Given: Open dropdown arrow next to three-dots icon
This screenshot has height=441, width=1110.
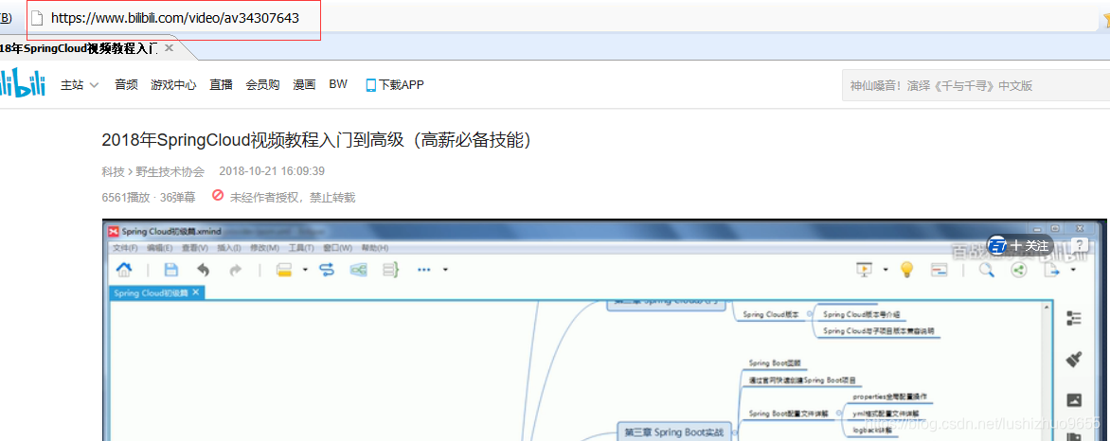Looking at the screenshot, I should click(445, 269).
